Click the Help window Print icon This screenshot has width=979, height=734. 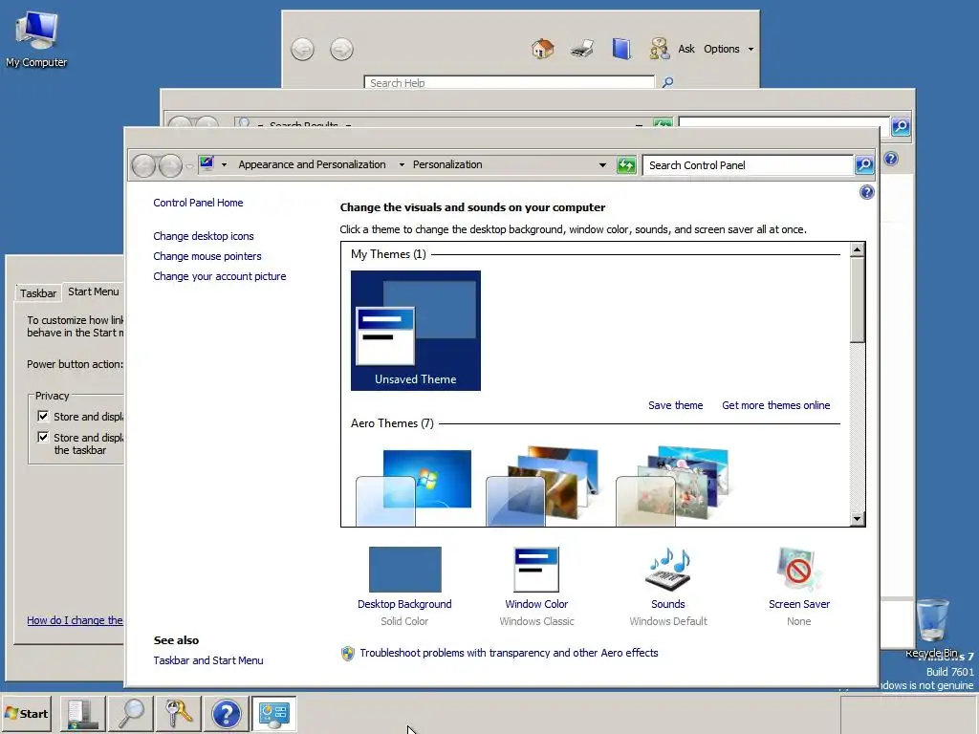click(x=582, y=49)
